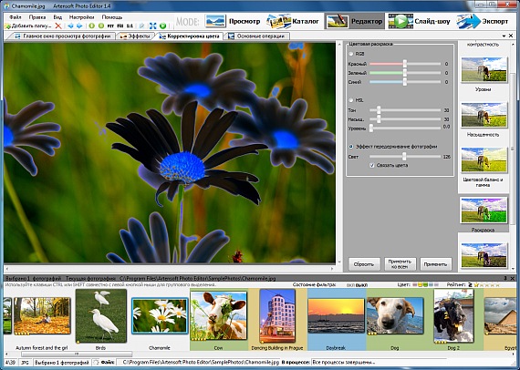Open Экспорт mode
Screen dimensions: 520x370
tap(483, 21)
